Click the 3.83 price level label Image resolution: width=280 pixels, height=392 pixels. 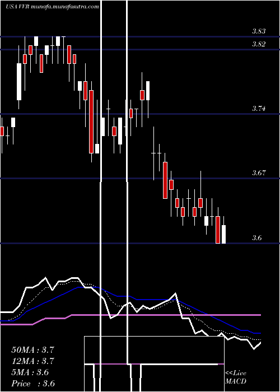coord(259,31)
